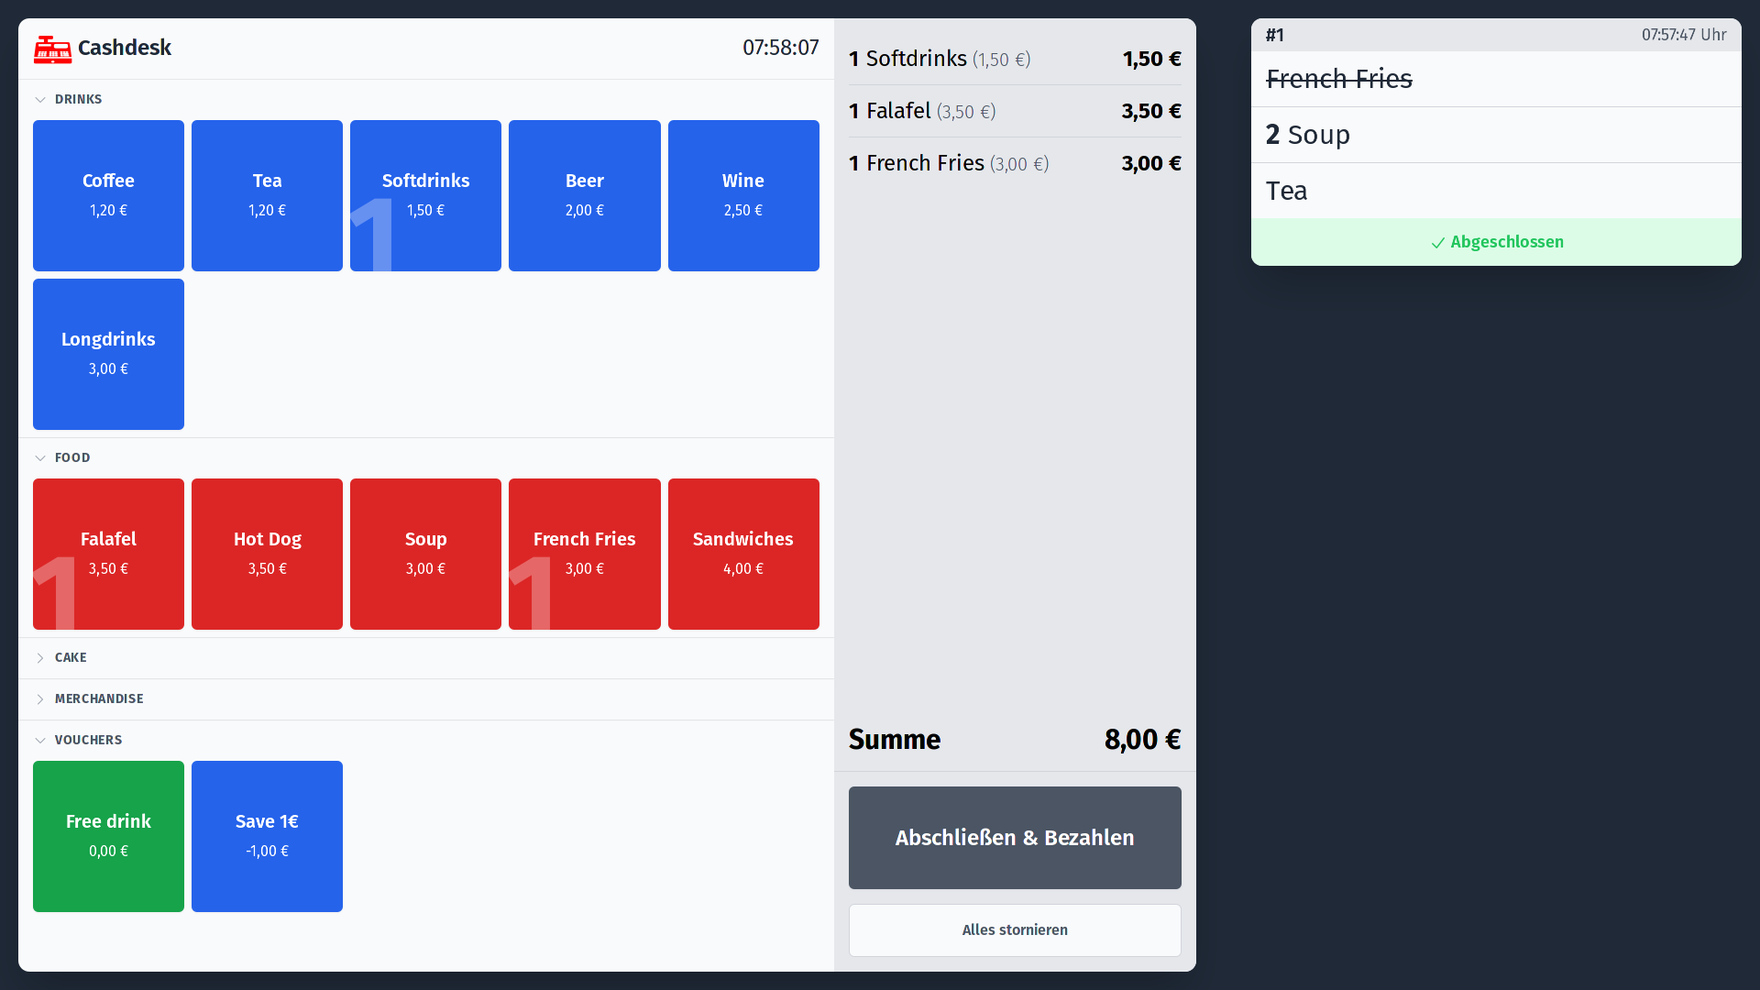Apply the Save 1€ voucher

267,836
